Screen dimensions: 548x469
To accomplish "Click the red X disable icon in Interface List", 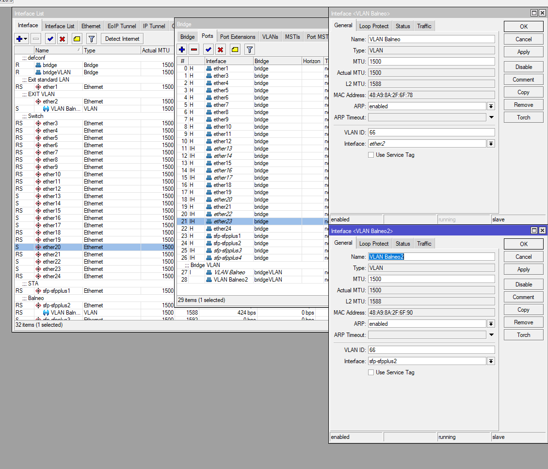I will click(62, 39).
